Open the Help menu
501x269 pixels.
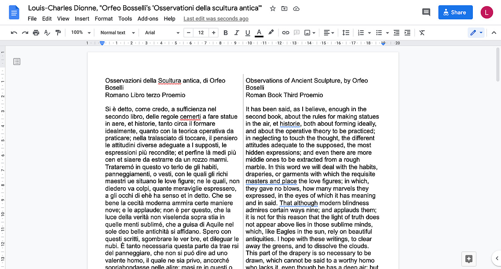(x=169, y=19)
